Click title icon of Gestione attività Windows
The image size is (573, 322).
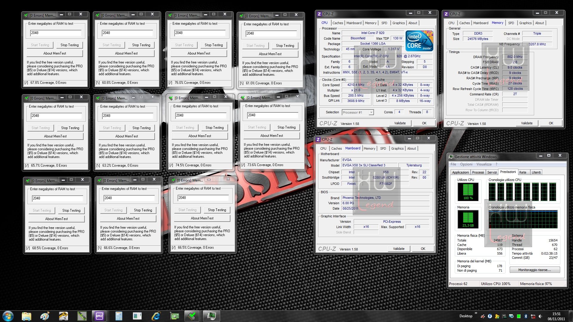[x=451, y=157]
